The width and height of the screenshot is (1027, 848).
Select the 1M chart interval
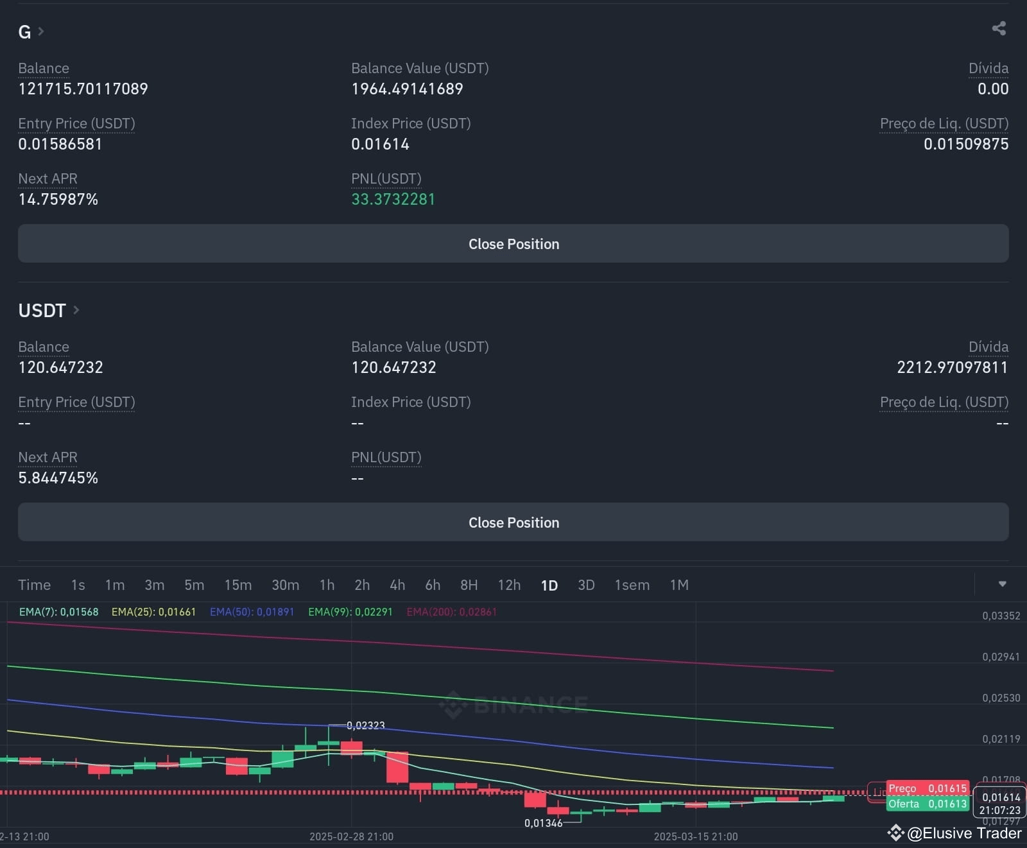679,585
